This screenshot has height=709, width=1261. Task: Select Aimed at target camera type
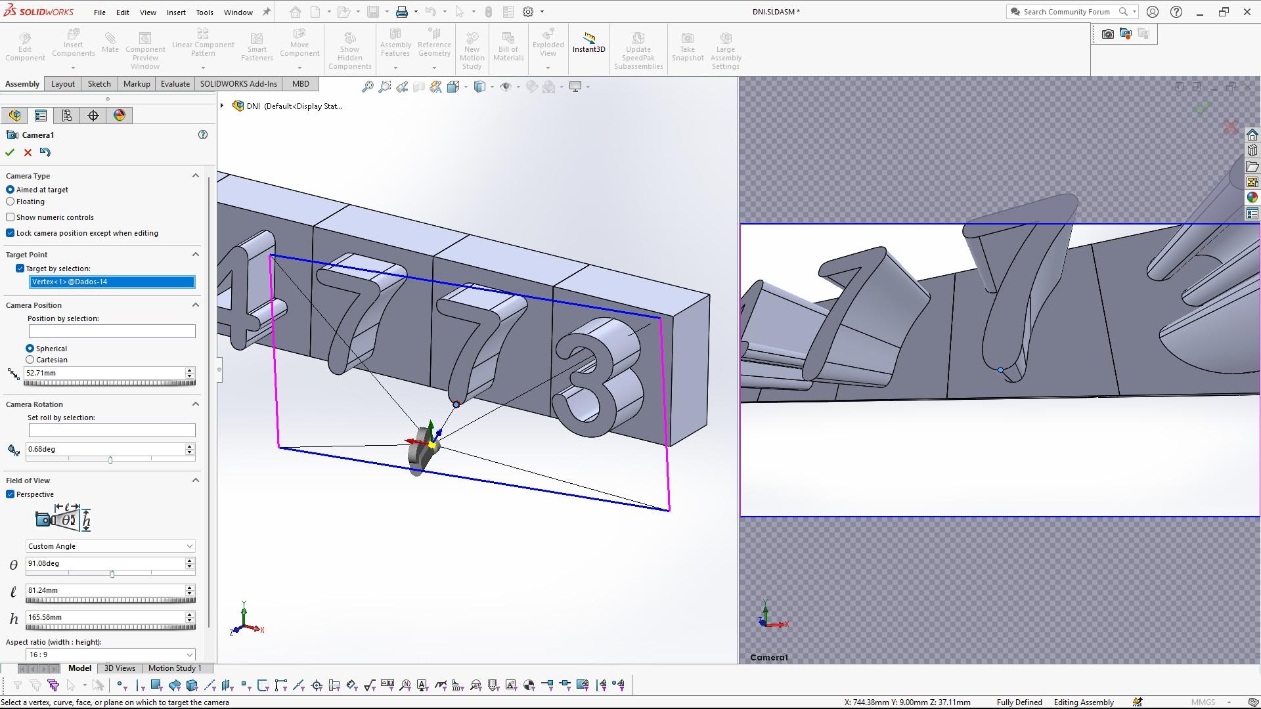[11, 190]
